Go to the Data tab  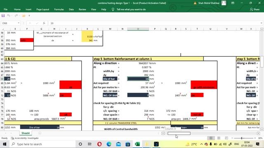[x=71, y=9]
